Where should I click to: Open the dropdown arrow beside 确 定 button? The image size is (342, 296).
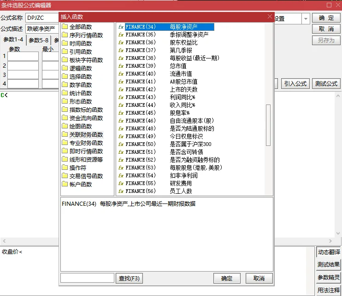coord(306,19)
